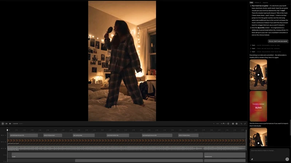
Task: Select the long text overlay clip on fourth track
Action: click(107, 155)
